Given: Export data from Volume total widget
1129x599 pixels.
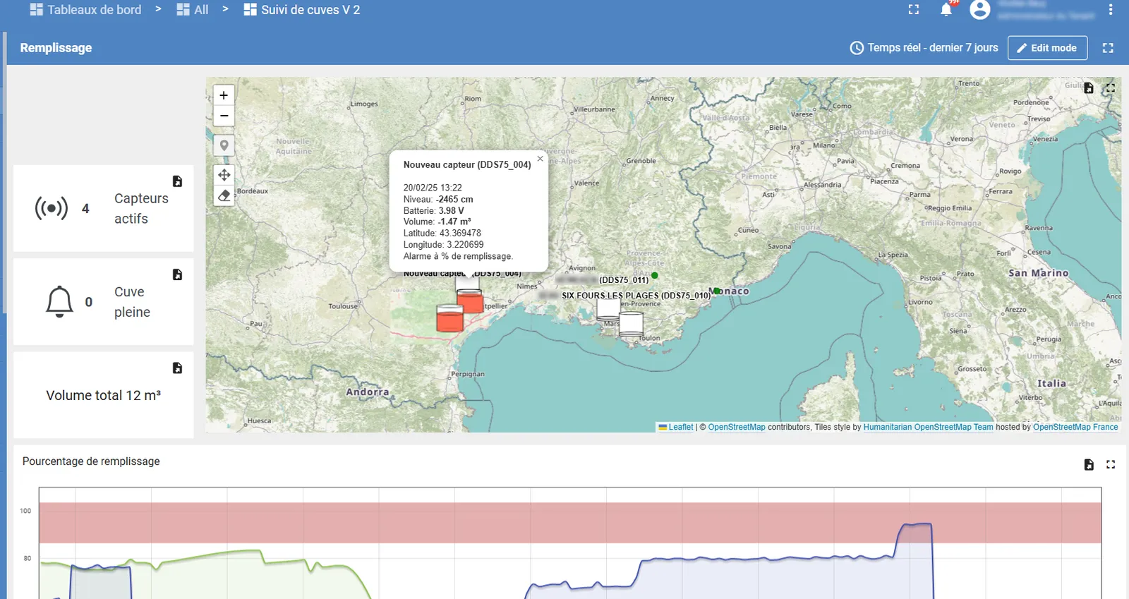Looking at the screenshot, I should (177, 368).
